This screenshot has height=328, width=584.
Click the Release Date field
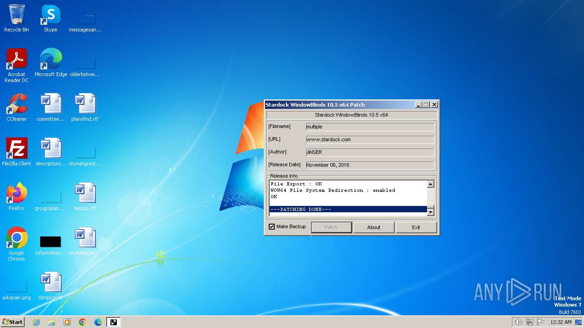pyautogui.click(x=370, y=165)
